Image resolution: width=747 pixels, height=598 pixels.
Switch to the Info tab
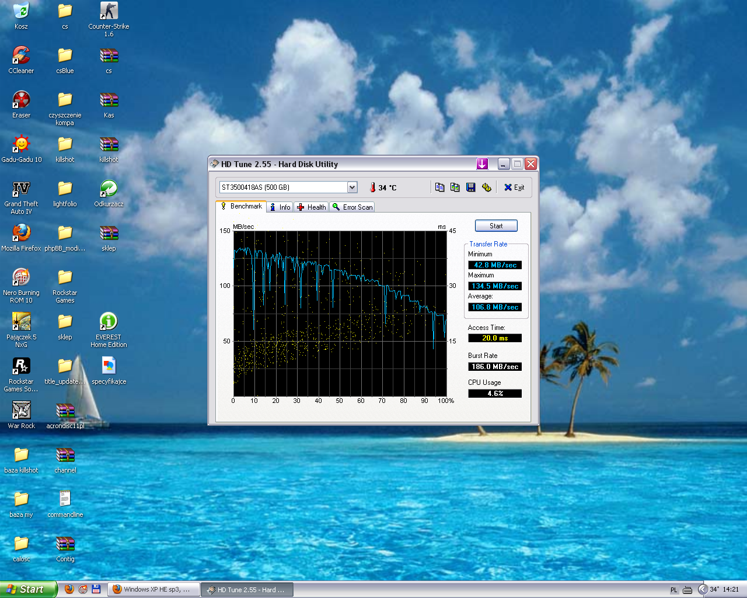click(280, 207)
